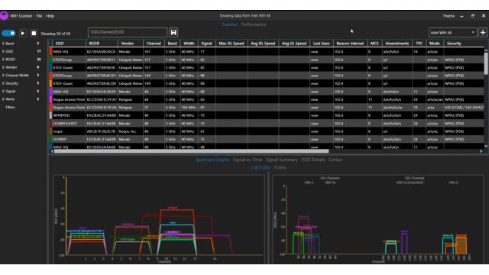The image size is (489, 275).
Task: Switch to the Performance tab
Action: (x=254, y=24)
